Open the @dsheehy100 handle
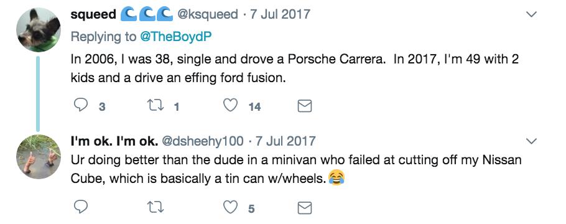The height and width of the screenshot is (224, 566). pyautogui.click(x=203, y=141)
